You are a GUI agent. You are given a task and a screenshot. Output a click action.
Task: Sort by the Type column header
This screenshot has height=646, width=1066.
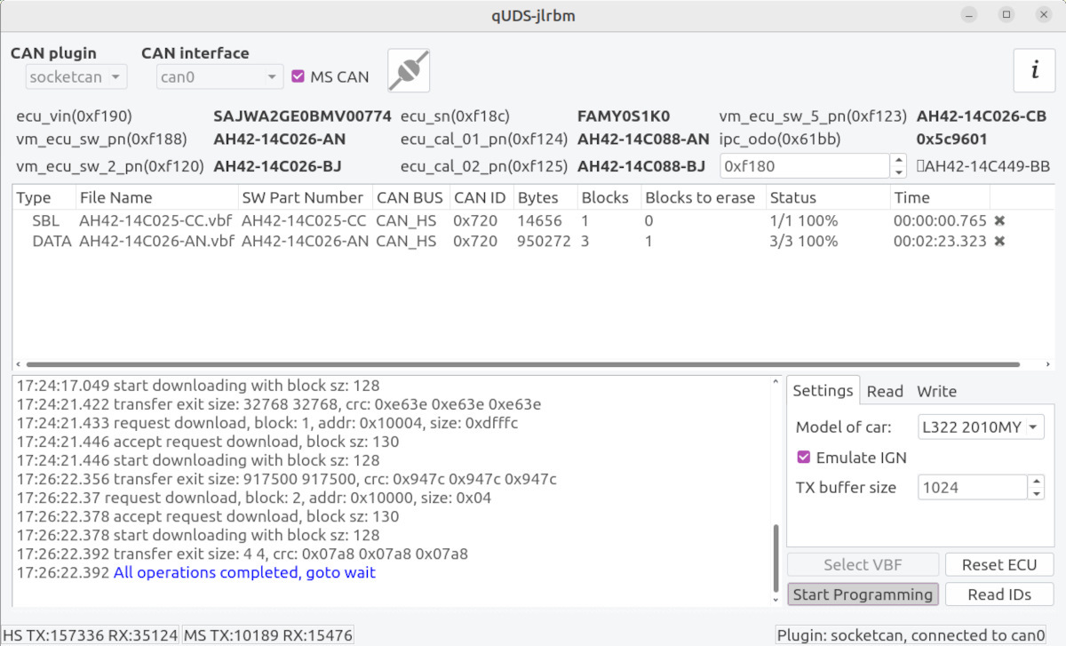tap(44, 197)
